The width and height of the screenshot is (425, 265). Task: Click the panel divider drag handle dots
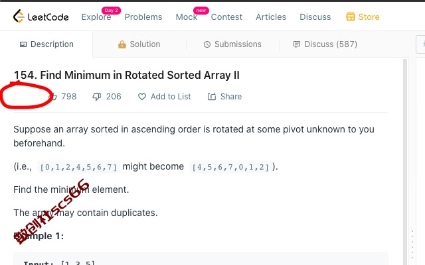click(x=412, y=246)
